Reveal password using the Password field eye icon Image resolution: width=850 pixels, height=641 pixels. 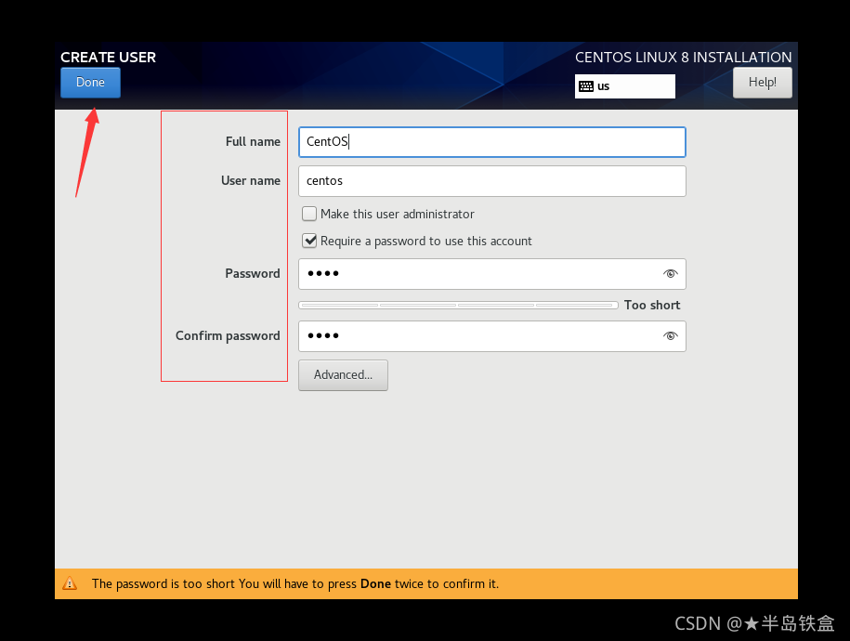(670, 274)
